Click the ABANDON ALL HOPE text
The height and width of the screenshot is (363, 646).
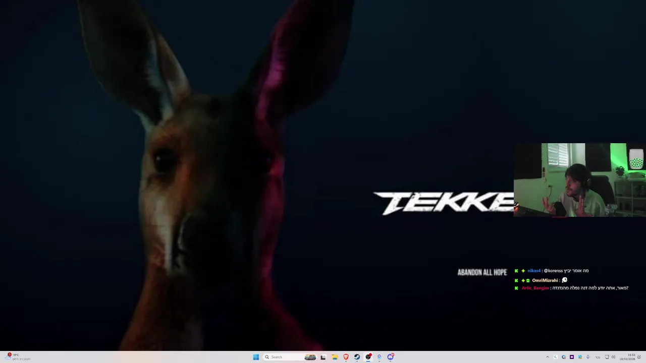tap(482, 272)
